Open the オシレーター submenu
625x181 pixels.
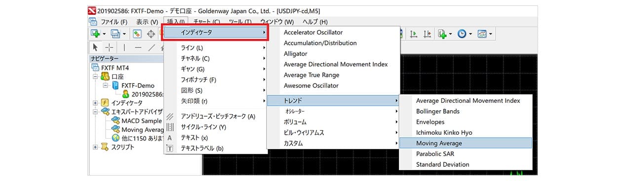pos(333,111)
